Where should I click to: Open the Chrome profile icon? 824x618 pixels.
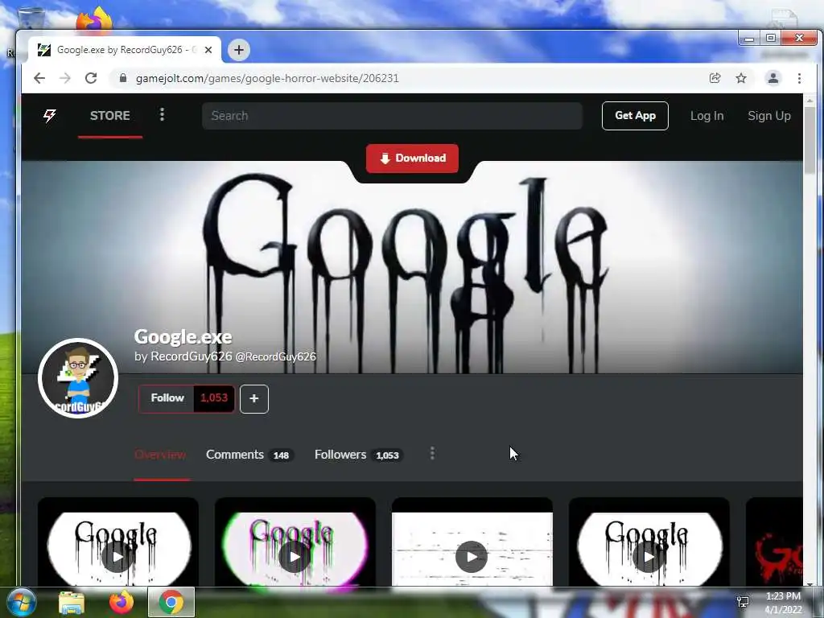773,78
